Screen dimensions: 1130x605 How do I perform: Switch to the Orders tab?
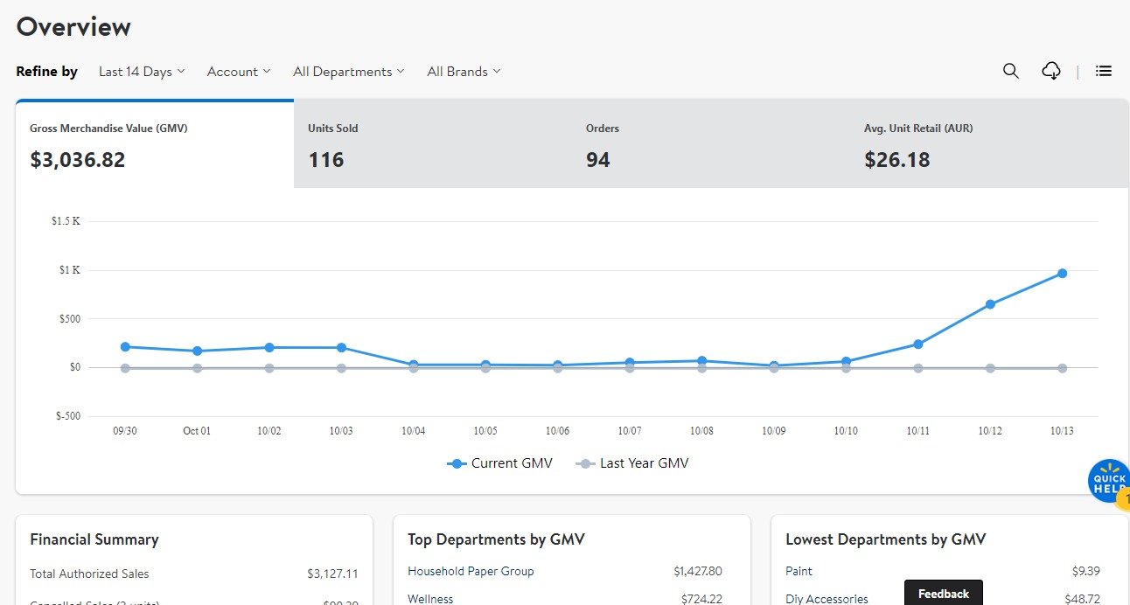[710, 144]
